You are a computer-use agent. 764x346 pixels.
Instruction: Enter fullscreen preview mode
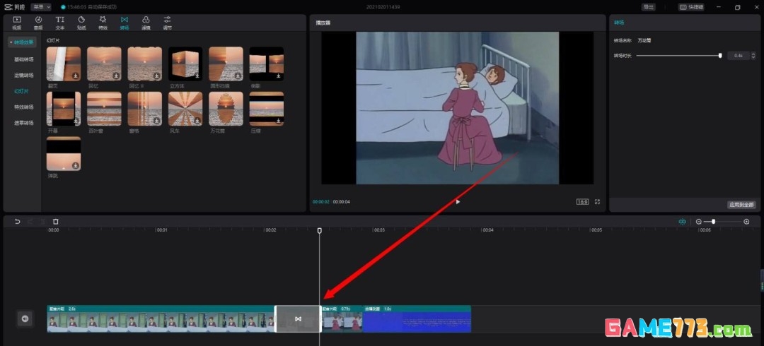coord(597,201)
